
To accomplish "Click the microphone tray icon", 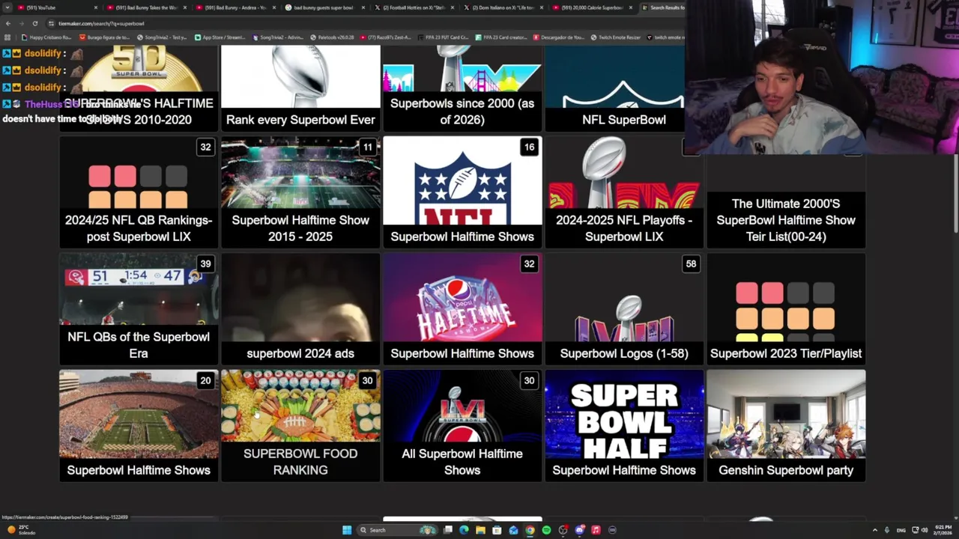I will [x=887, y=530].
